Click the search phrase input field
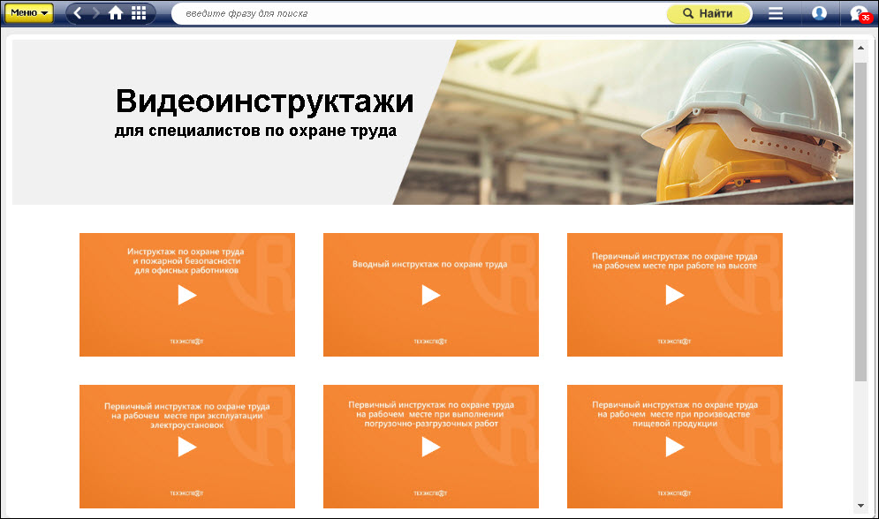The height and width of the screenshot is (519, 879). [415, 13]
